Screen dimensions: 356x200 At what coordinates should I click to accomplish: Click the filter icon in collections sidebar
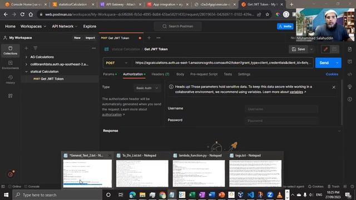pyautogui.click(x=35, y=48)
